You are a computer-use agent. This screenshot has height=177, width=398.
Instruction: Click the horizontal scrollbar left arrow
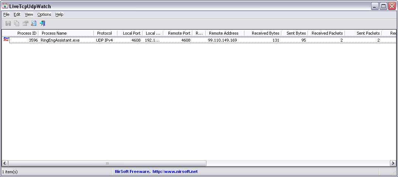(5, 163)
